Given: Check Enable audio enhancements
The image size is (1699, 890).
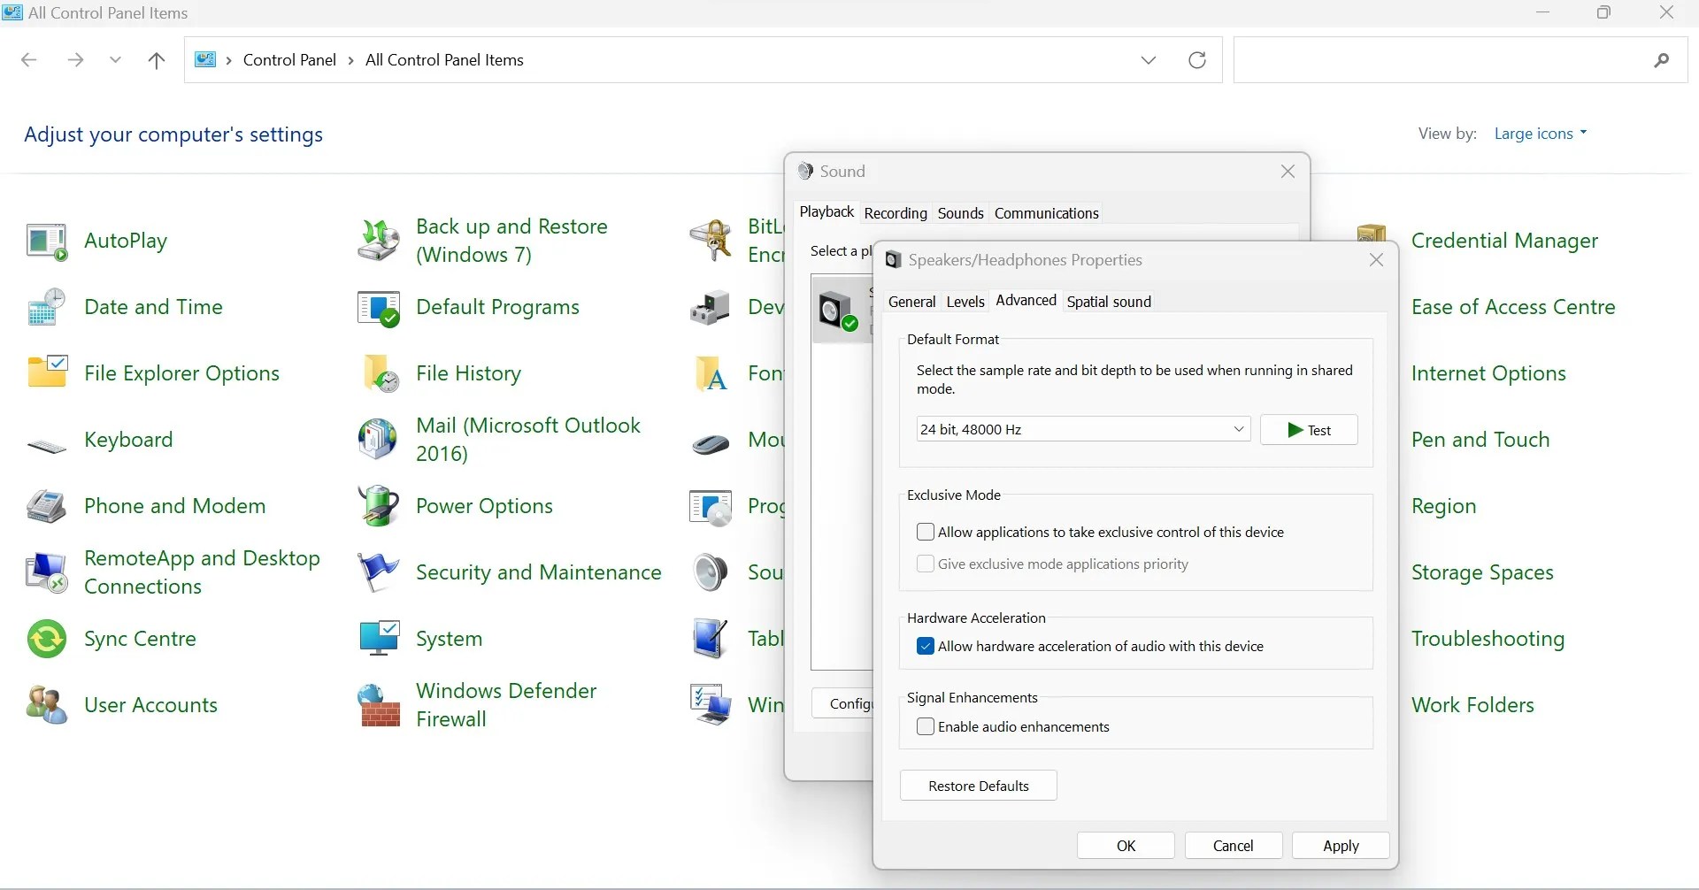Looking at the screenshot, I should 926,726.
